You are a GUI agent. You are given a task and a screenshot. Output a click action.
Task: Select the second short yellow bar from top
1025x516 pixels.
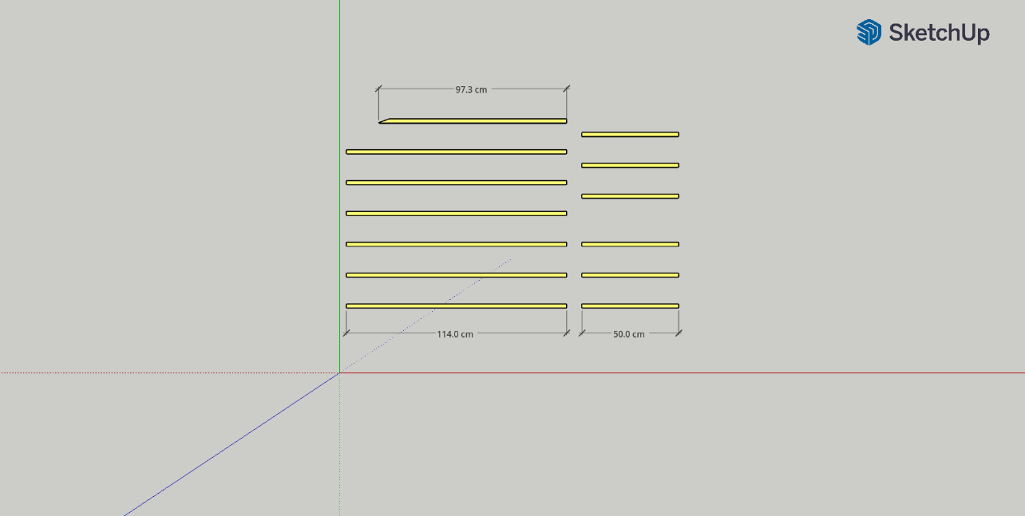(630, 165)
